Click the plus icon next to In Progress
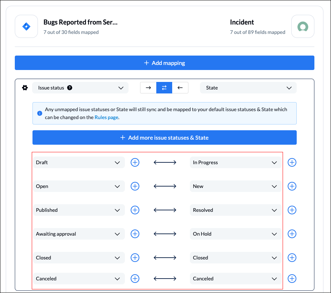 click(x=292, y=162)
